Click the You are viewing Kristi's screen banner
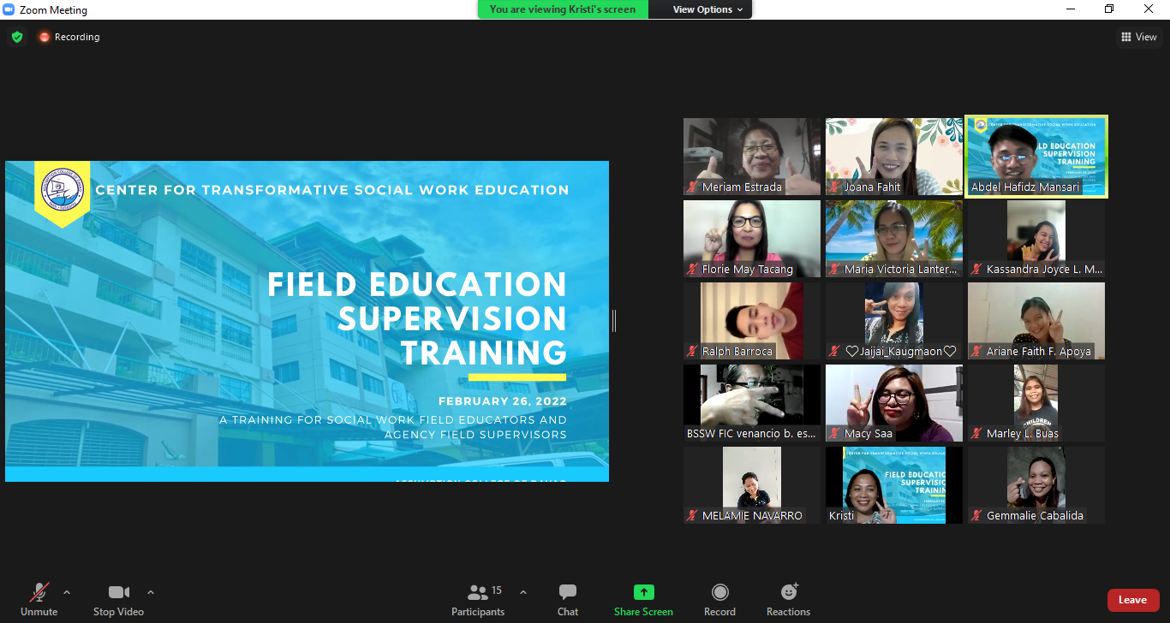This screenshot has width=1170, height=623. [x=562, y=9]
